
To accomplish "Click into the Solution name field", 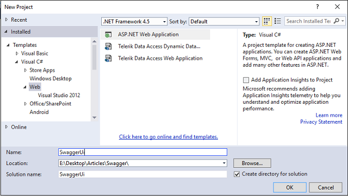I will click(x=142, y=174).
